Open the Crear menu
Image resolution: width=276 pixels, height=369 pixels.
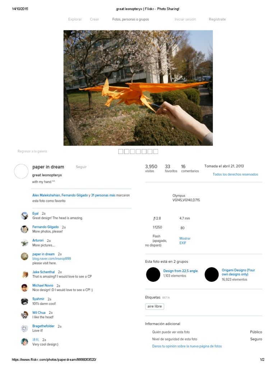coord(95,19)
